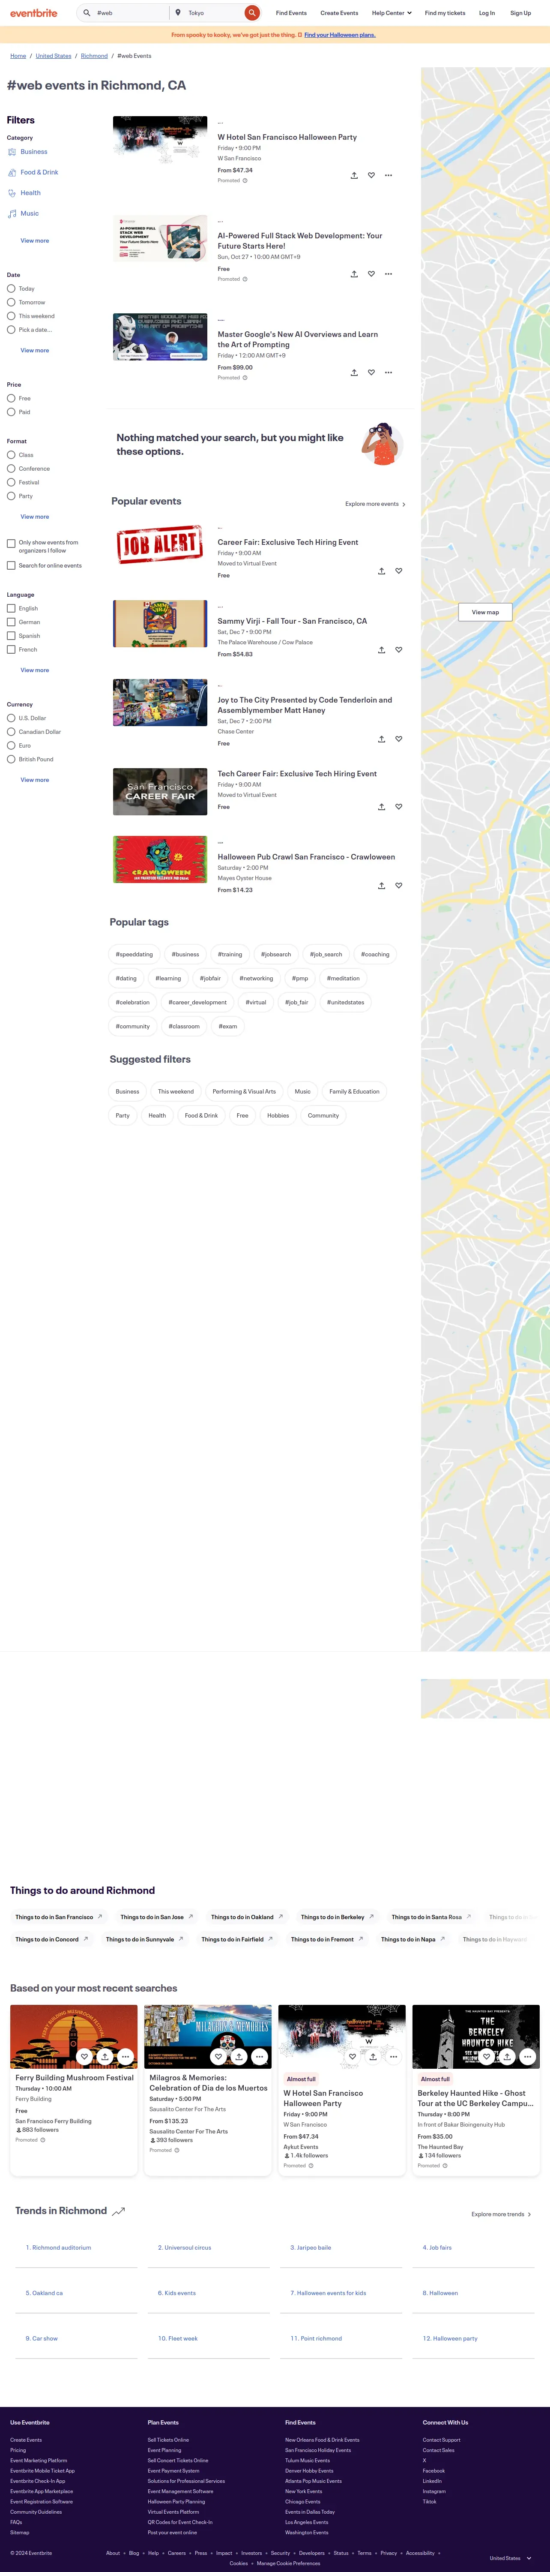
Task: Click the #web search input field
Action: click(130, 13)
